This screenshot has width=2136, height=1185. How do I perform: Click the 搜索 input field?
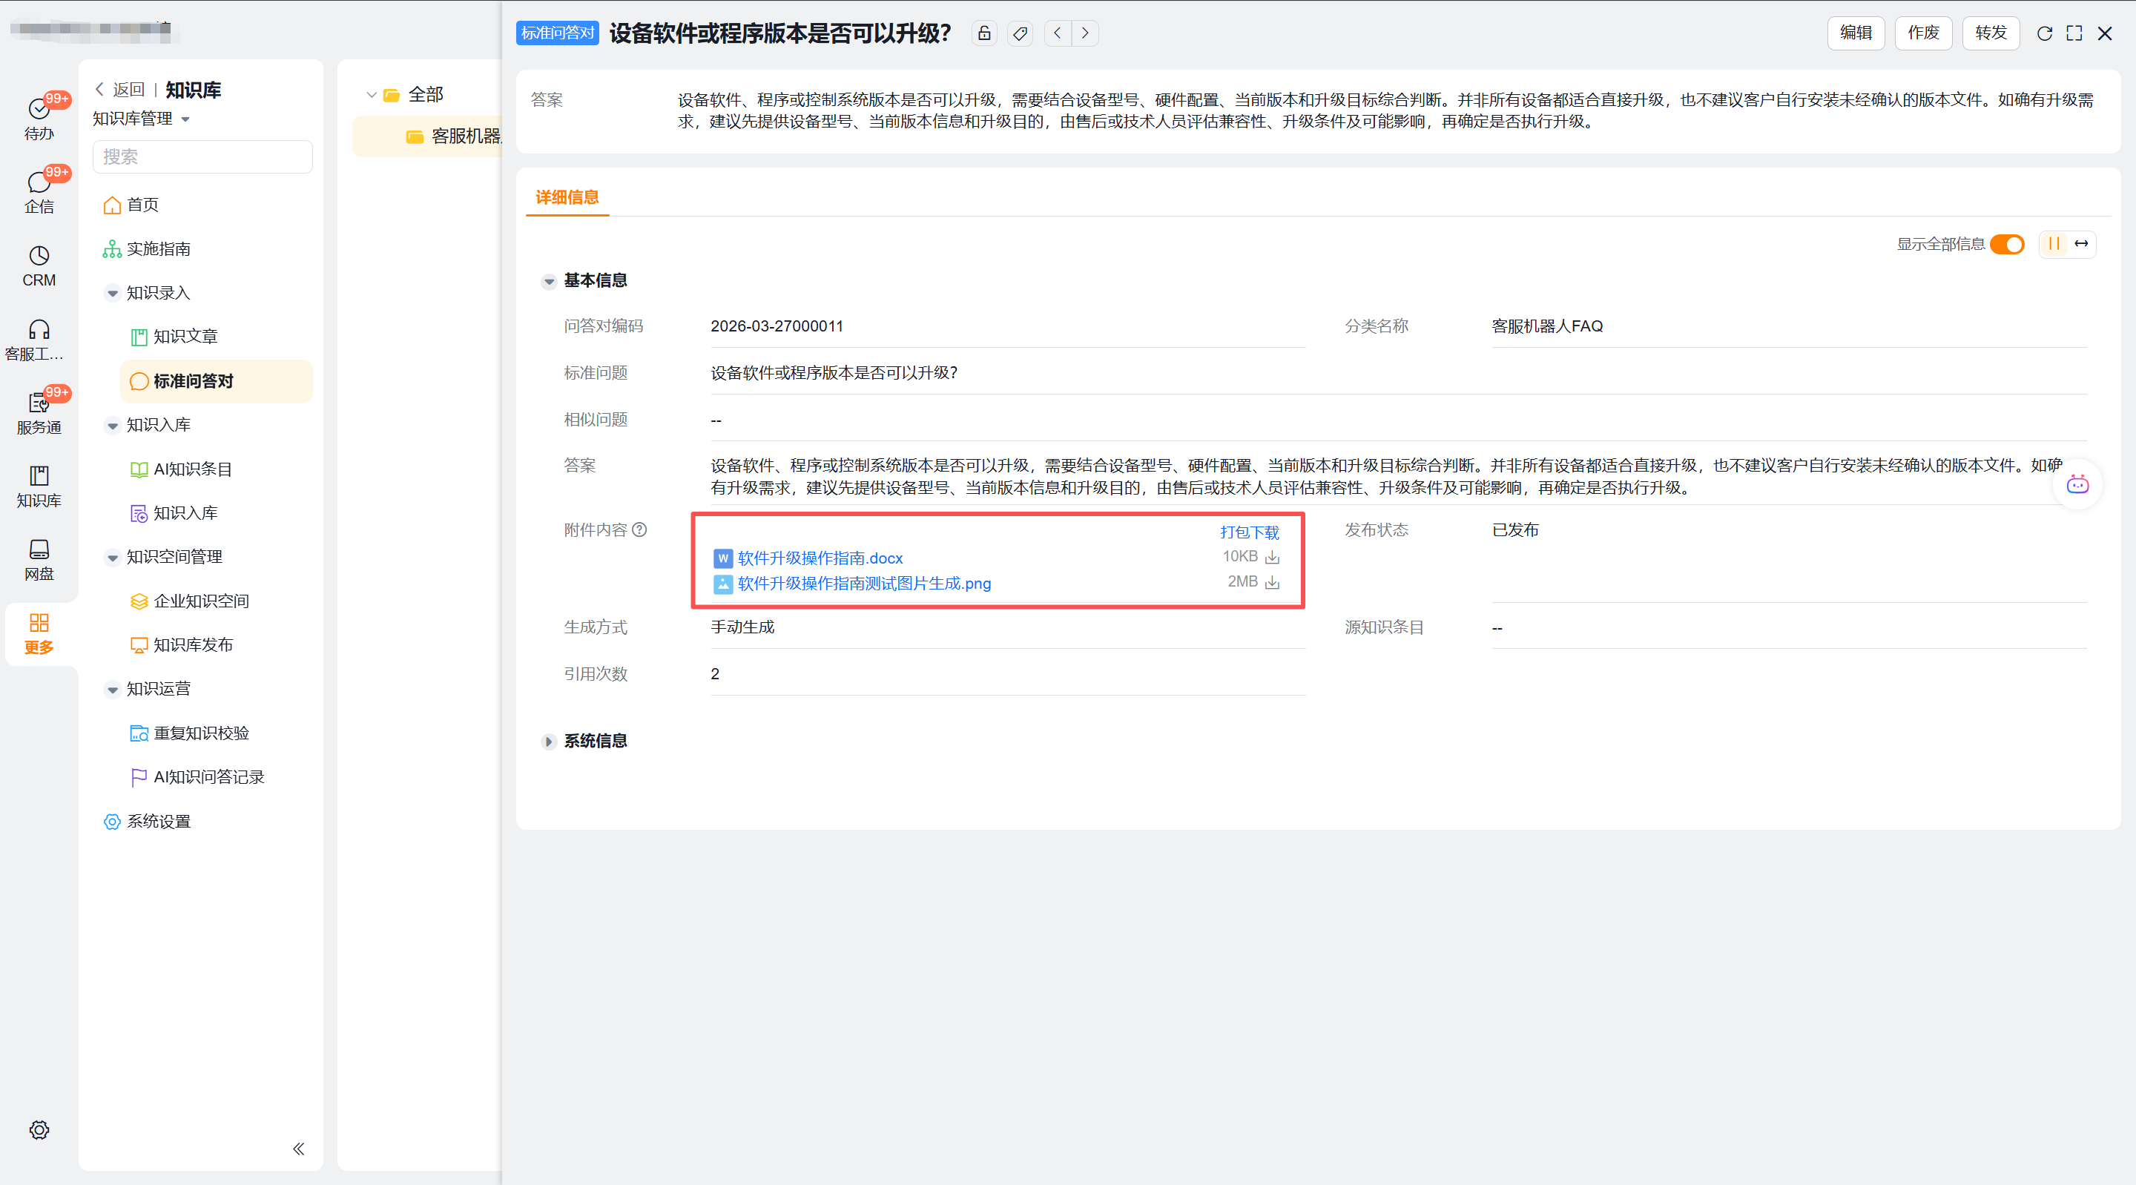202,156
